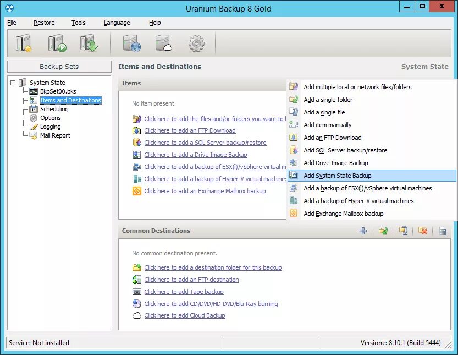Choose Add multiple local or network files/folders
This screenshot has width=458, height=355.
point(372,87)
